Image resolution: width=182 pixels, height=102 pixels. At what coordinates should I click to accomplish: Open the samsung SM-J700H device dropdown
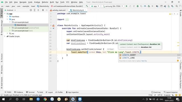113,6
